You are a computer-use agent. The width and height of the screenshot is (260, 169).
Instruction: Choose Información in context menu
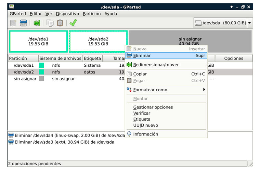click(166, 134)
